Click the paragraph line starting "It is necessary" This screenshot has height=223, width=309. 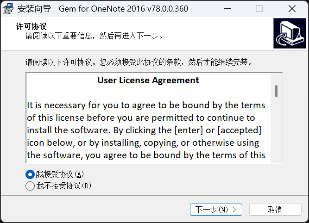(146, 105)
